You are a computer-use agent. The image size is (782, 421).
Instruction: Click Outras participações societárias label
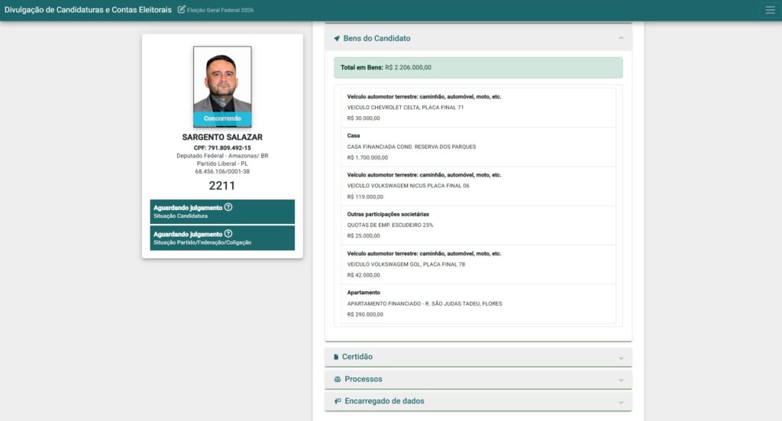[x=388, y=214]
